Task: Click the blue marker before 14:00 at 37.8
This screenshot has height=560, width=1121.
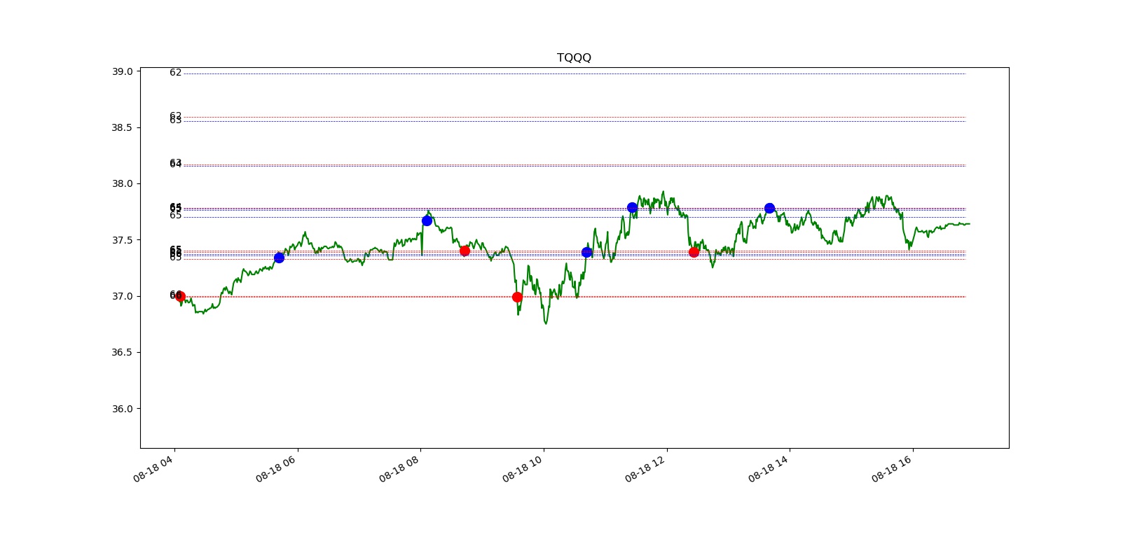Action: pyautogui.click(x=769, y=208)
